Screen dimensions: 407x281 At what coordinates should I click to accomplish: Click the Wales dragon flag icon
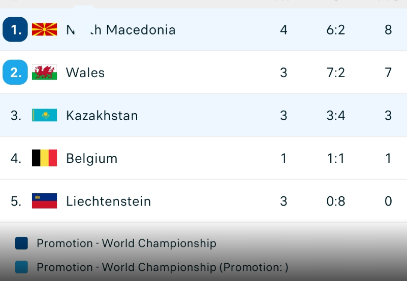pyautogui.click(x=44, y=73)
